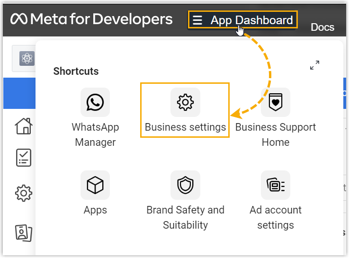349x258 pixels.
Task: Click the Ad account settings icon
Action: click(x=276, y=185)
